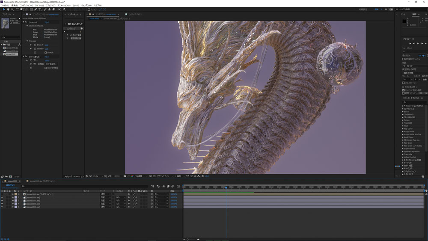Select the Rectangle shape tool

click(x=31, y=9)
